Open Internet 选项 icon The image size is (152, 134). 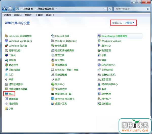53,36
